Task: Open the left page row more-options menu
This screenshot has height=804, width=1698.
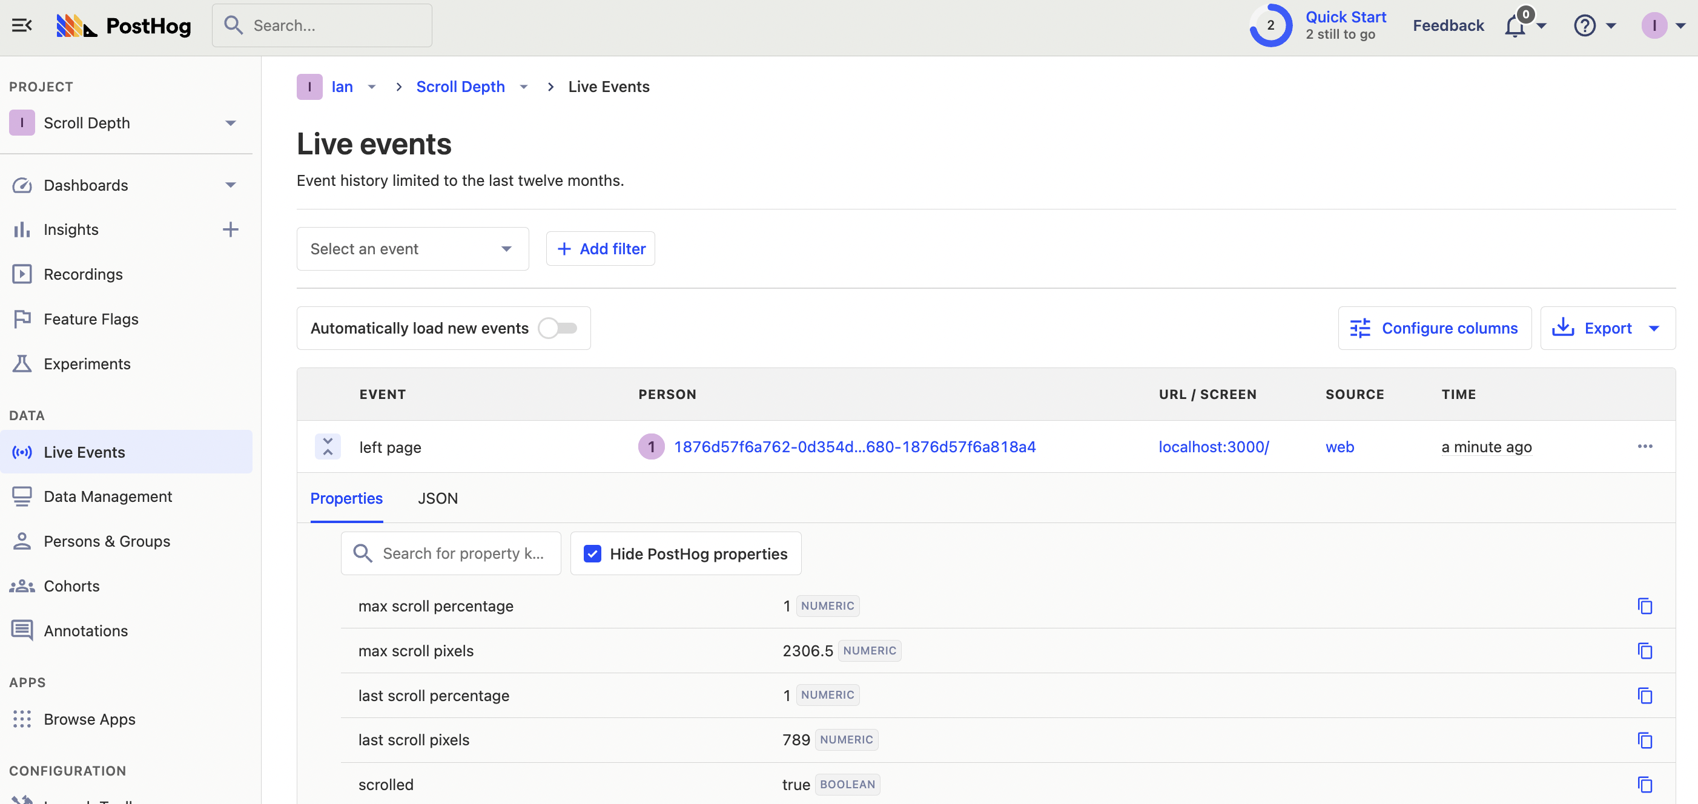Action: click(x=1645, y=447)
